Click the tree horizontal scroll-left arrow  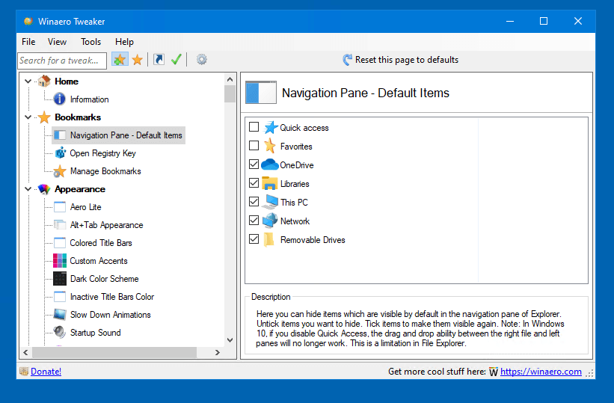(x=26, y=352)
